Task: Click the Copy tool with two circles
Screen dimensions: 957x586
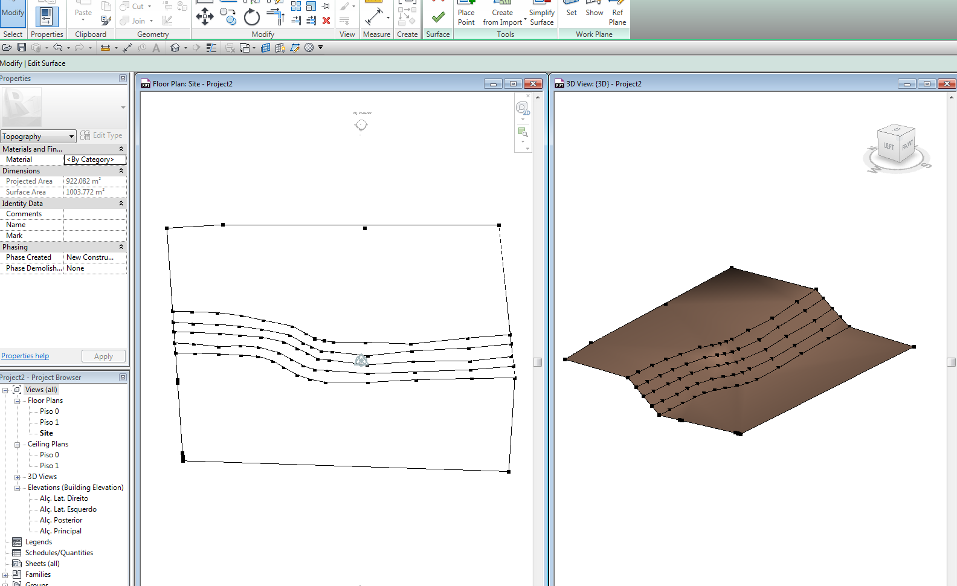Action: click(x=228, y=16)
